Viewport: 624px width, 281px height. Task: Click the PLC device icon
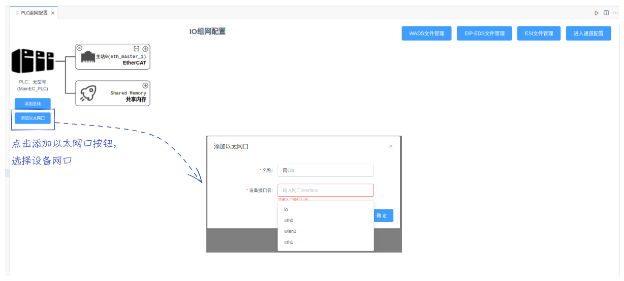point(33,60)
